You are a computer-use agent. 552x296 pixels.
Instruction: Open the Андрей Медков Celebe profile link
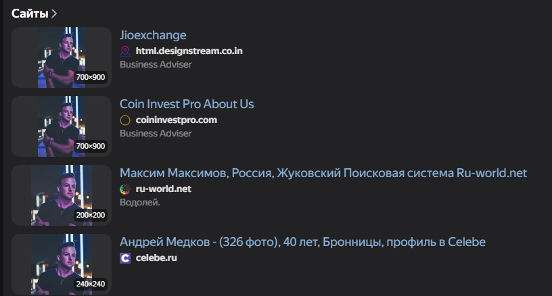click(x=302, y=242)
